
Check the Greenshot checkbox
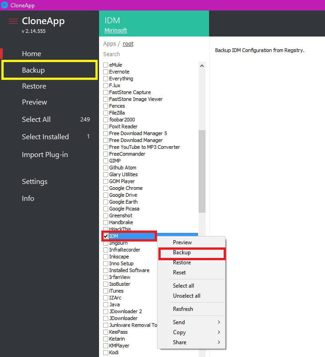tap(105, 215)
